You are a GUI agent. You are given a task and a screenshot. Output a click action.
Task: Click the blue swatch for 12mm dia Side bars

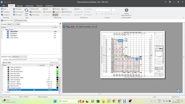click(x=57, y=67)
